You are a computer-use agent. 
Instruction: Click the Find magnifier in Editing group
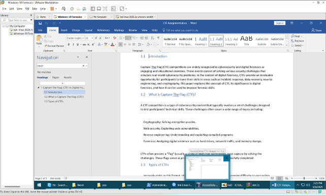pyautogui.click(x=292, y=36)
